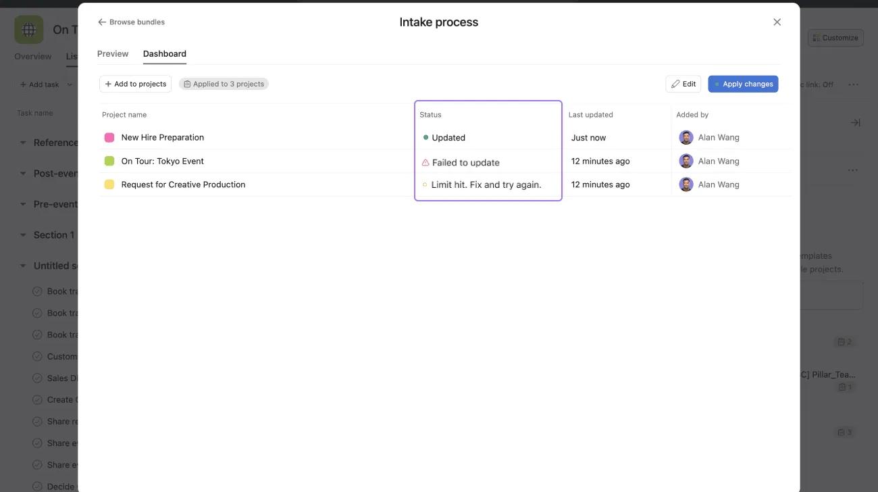Open the Add task dropdown arrow
This screenshot has height=492, width=878.
70,85
